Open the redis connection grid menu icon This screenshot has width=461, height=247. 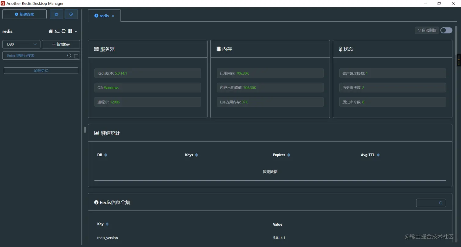coord(70,31)
